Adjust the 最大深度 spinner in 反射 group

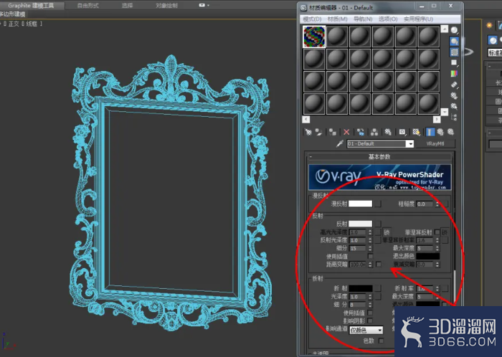tap(437, 248)
